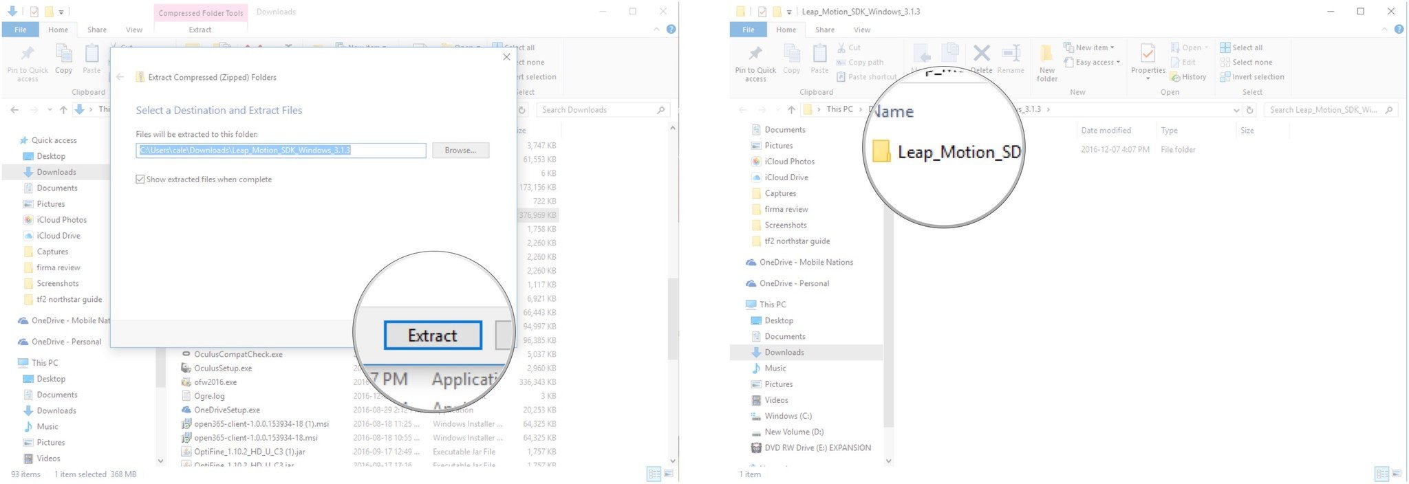Select OculusSetup.exe in the Downloads list

pyautogui.click(x=223, y=368)
